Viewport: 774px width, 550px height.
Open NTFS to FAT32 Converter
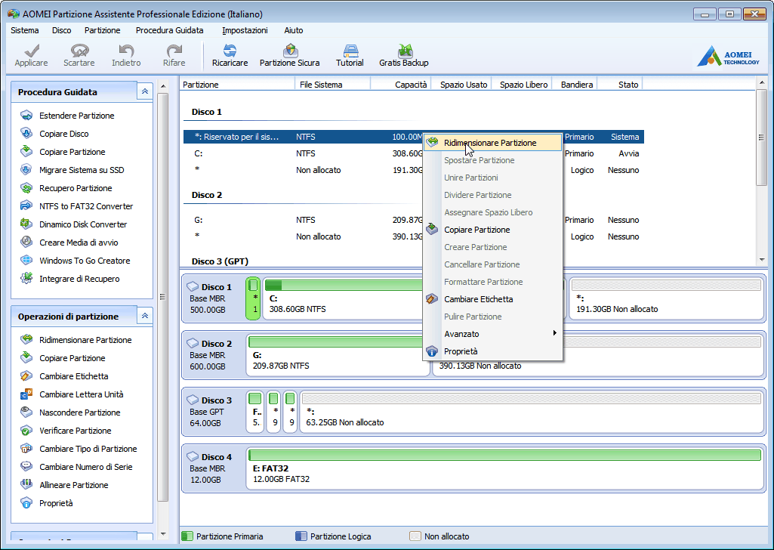pyautogui.click(x=86, y=206)
